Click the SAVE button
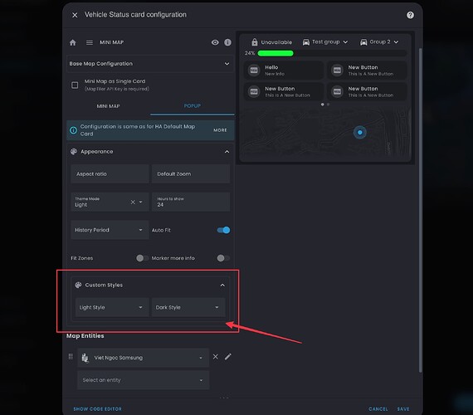The image size is (473, 415). pos(403,409)
